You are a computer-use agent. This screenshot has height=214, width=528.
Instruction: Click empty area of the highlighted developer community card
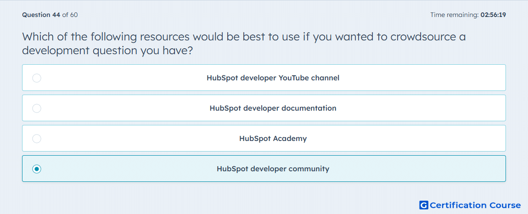[x=421, y=169]
